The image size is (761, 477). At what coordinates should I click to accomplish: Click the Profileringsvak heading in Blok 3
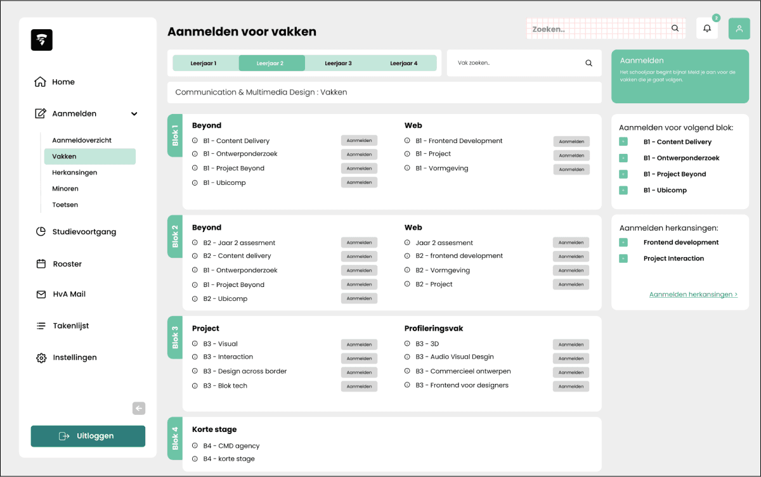434,329
